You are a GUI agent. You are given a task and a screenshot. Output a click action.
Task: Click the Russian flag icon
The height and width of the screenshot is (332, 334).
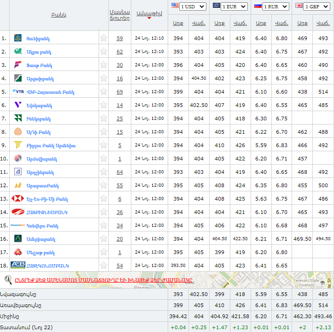pyautogui.click(x=258, y=6)
